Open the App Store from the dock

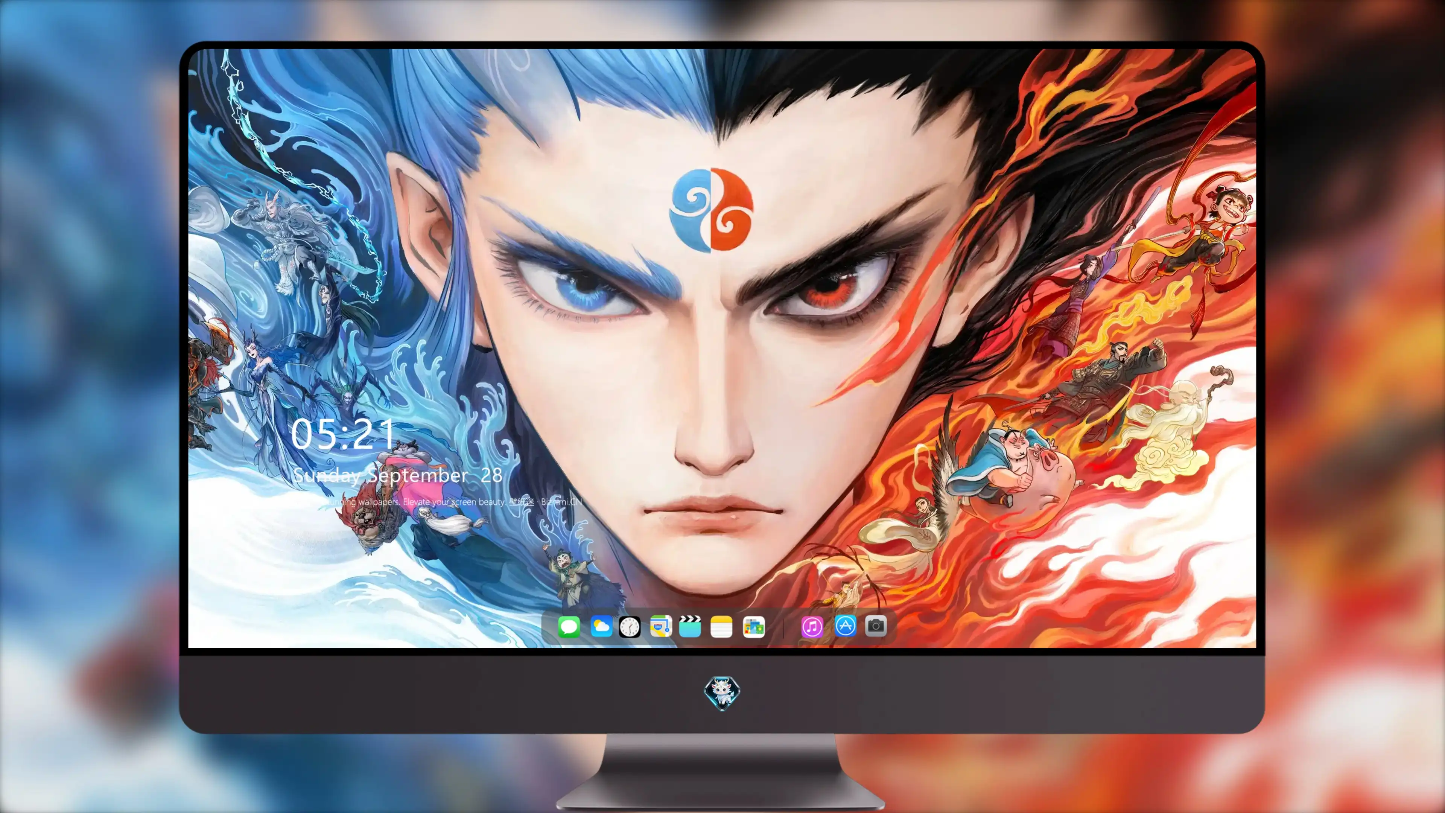point(845,626)
